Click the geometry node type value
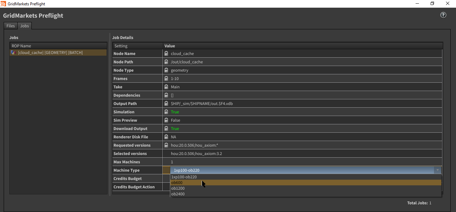The width and height of the screenshot is (456, 212). (180, 70)
